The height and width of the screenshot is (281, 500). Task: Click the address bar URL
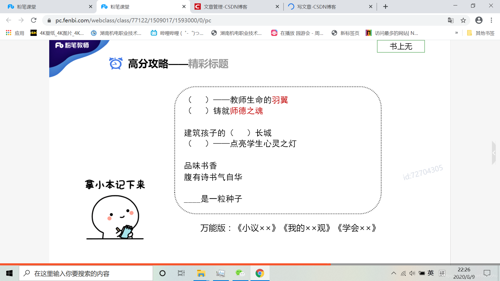(133, 20)
